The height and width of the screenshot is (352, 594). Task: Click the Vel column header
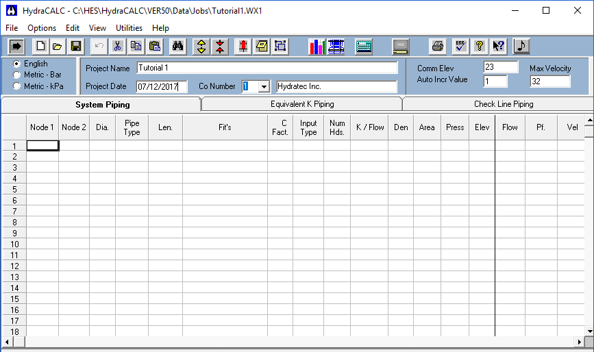coord(572,127)
